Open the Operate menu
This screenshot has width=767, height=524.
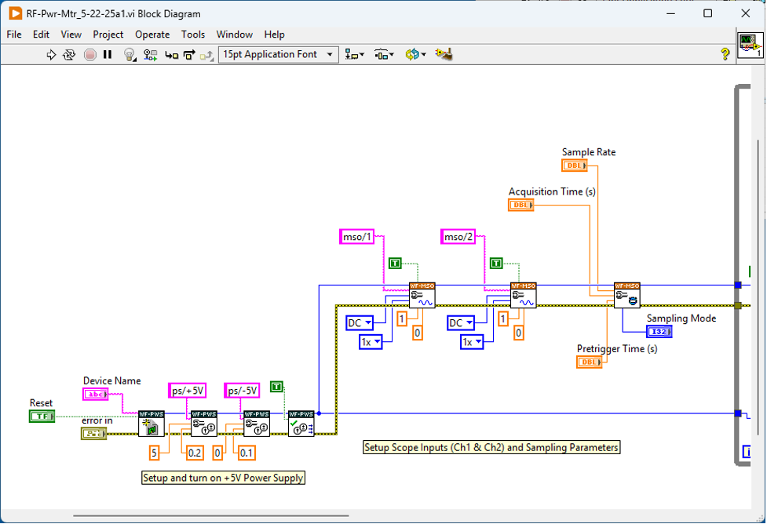click(152, 35)
